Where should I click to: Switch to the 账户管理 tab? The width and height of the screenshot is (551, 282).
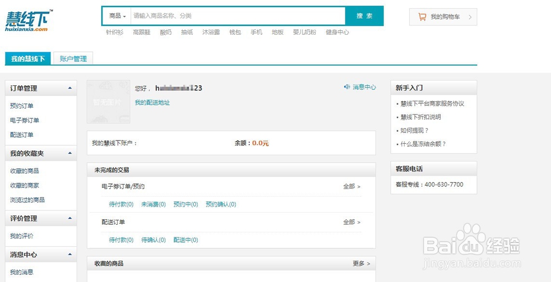coord(73,58)
